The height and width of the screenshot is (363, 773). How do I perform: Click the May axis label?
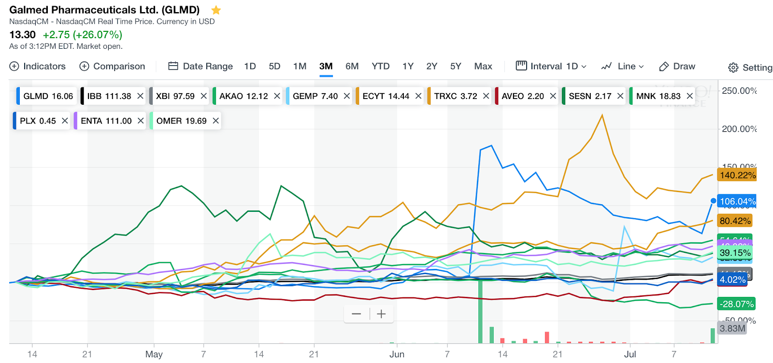point(154,354)
